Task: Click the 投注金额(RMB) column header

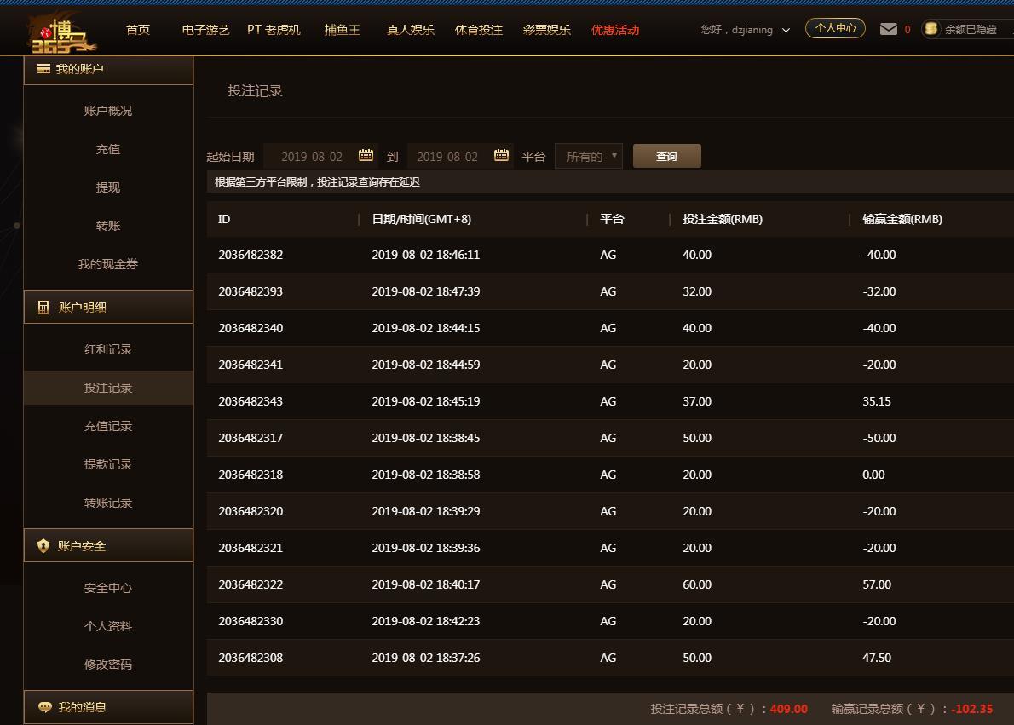Action: 723,219
